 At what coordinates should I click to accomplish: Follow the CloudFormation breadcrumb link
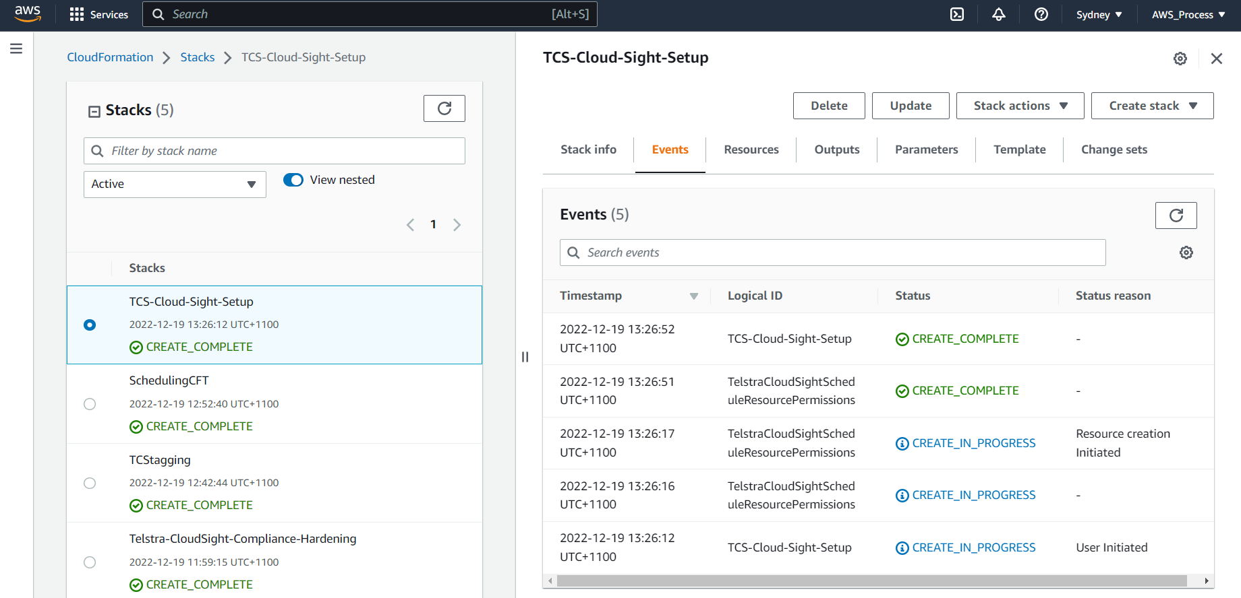pyautogui.click(x=110, y=57)
